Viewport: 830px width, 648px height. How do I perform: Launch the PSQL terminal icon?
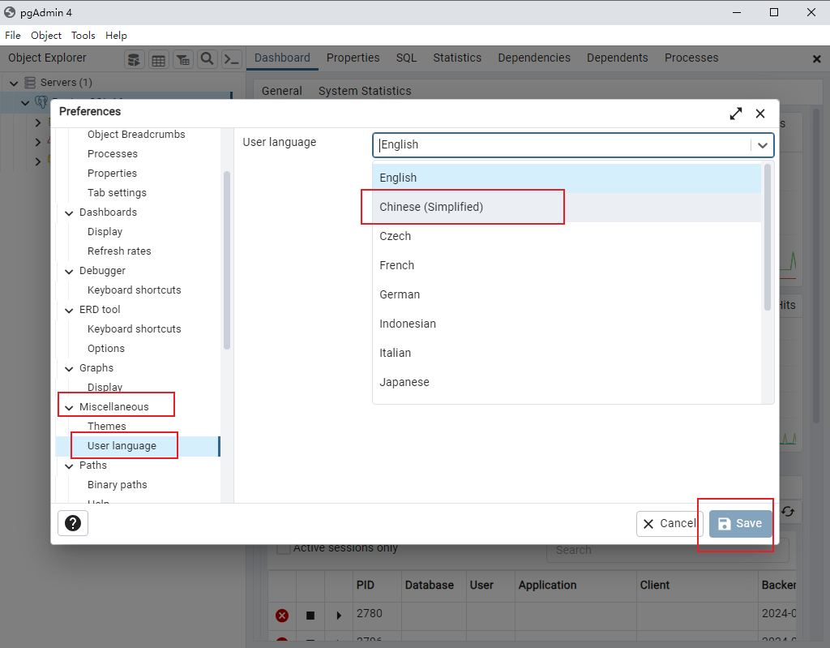231,58
